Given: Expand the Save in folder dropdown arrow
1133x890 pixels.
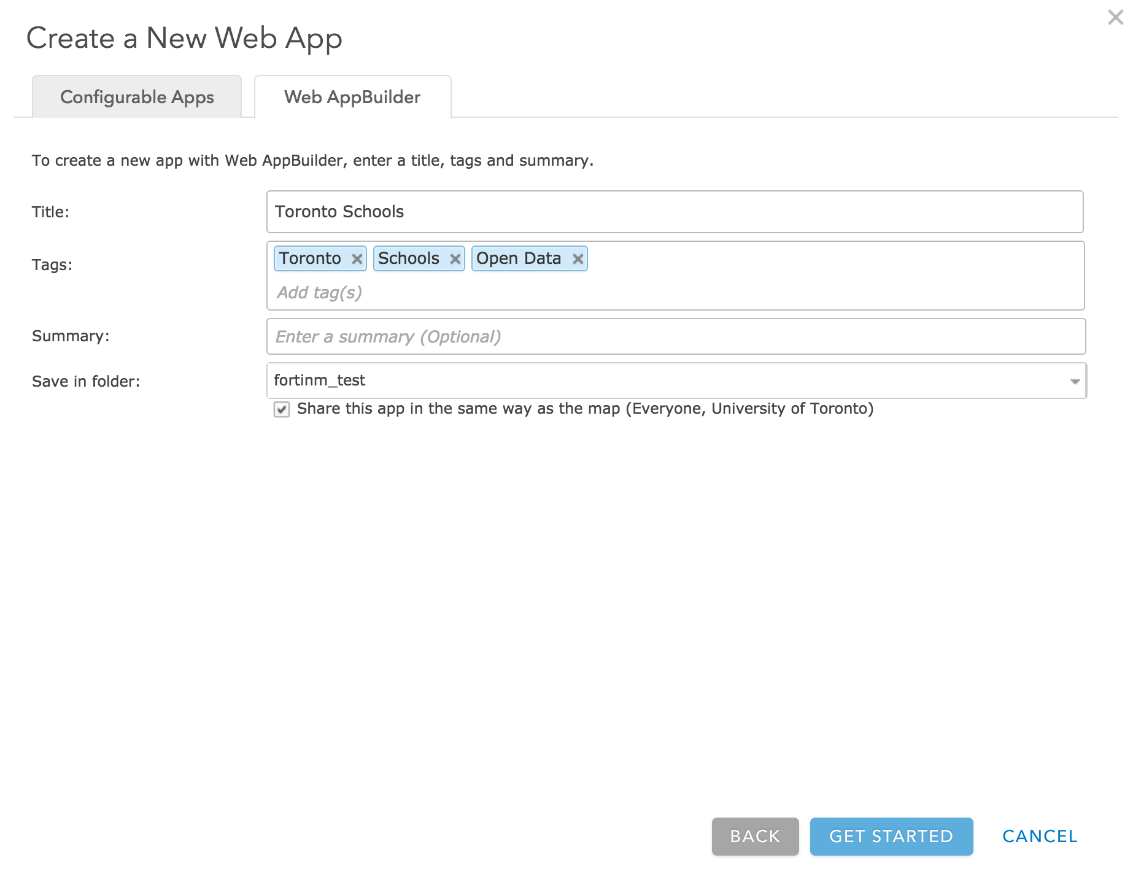Looking at the screenshot, I should click(x=1075, y=381).
